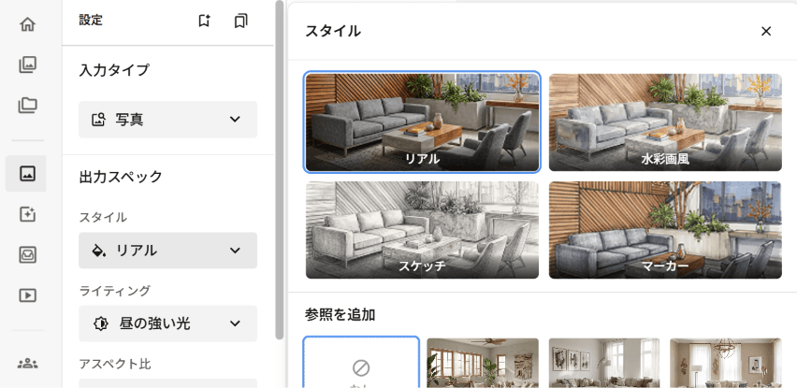Select the マーカー style thumbnail
This screenshot has height=388, width=797.
665,230
